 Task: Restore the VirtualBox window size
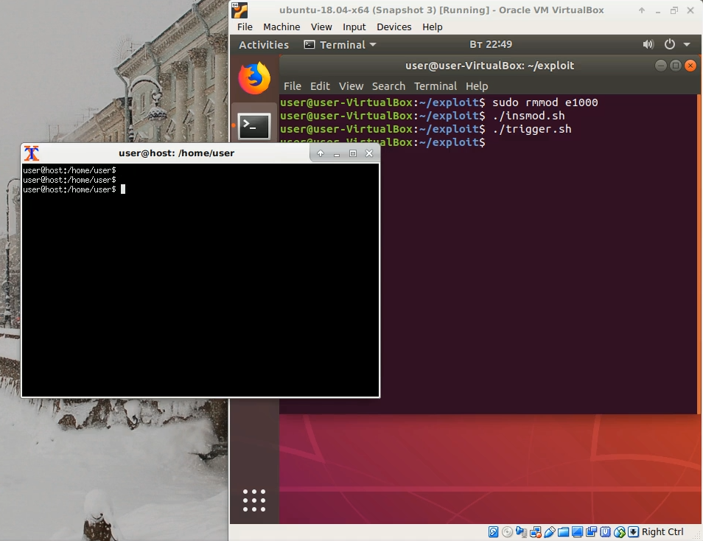[x=674, y=10]
